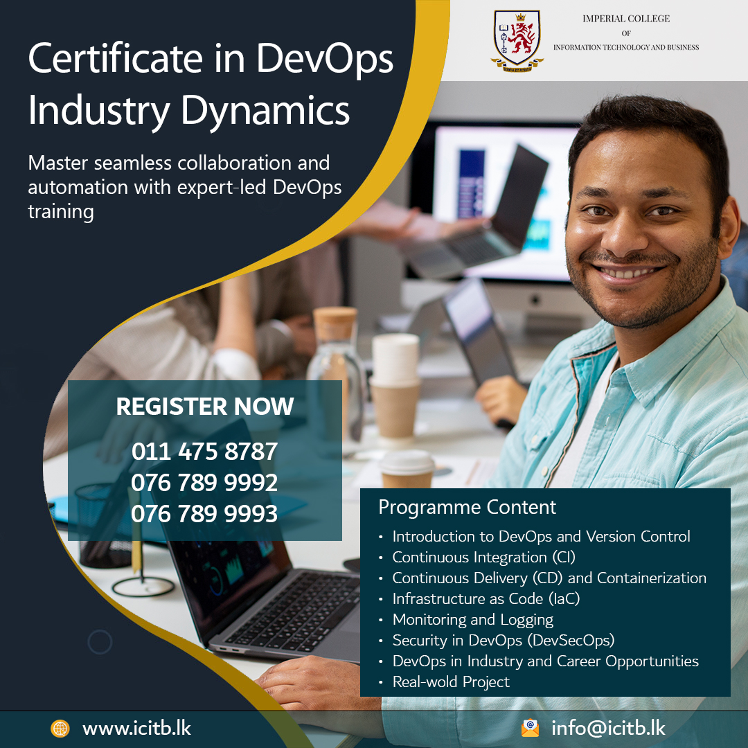Click the 'Monitoring and Logging' item
Screen dimensions: 748x748
(473, 620)
